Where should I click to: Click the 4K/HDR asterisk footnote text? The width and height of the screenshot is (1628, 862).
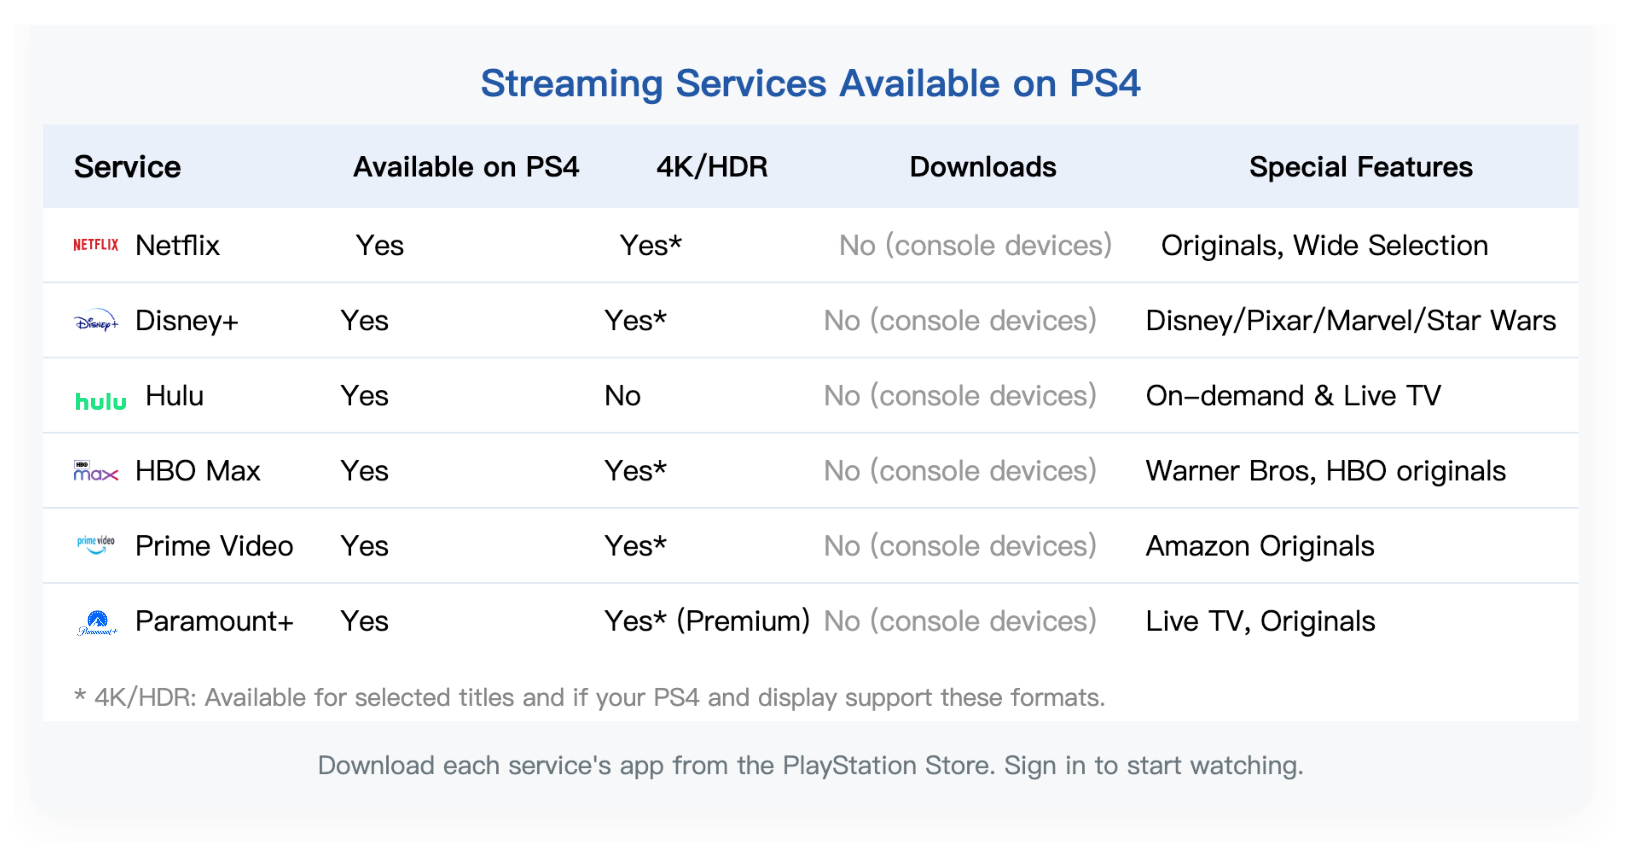[x=590, y=698]
